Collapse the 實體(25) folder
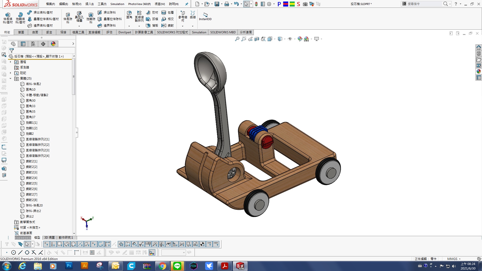The width and height of the screenshot is (482, 271). click(11, 79)
